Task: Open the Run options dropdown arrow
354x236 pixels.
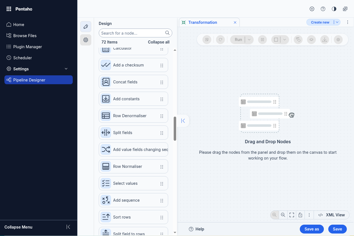Action: point(249,40)
